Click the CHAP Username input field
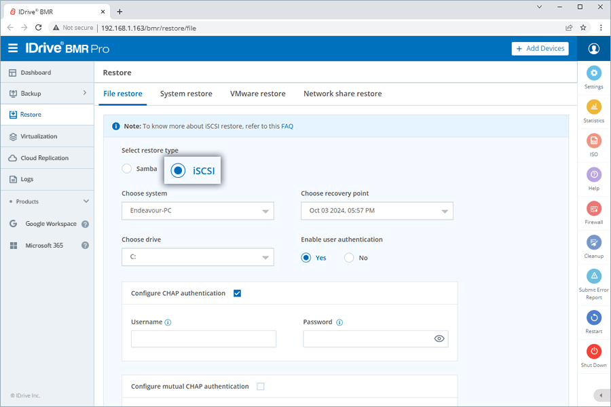The height and width of the screenshot is (407, 611). coord(204,339)
